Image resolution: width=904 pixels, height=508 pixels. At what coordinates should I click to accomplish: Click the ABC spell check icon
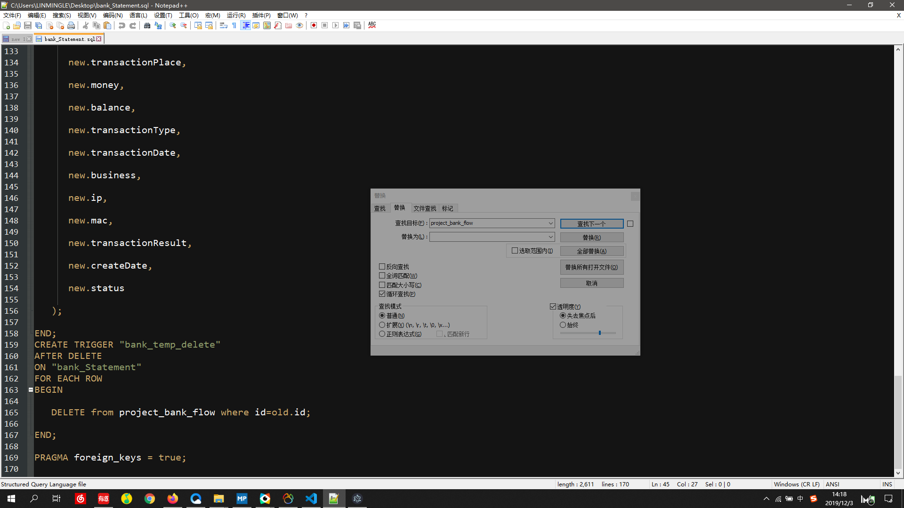point(372,25)
